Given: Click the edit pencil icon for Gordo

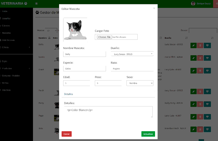Looking at the screenshot, I should 193,58.
